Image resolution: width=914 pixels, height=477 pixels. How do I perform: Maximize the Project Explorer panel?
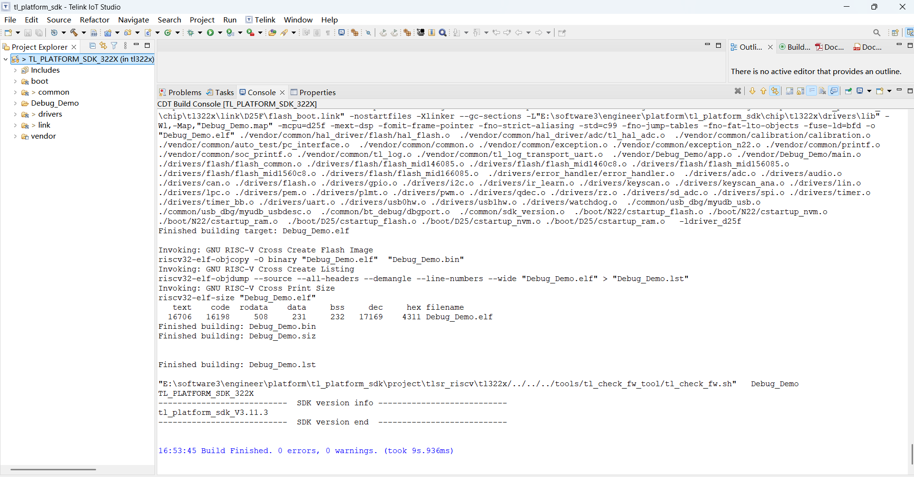click(147, 45)
